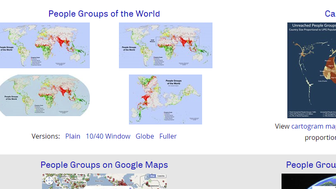Open the Globe version link
The height and width of the screenshot is (189, 336).
pyautogui.click(x=145, y=136)
